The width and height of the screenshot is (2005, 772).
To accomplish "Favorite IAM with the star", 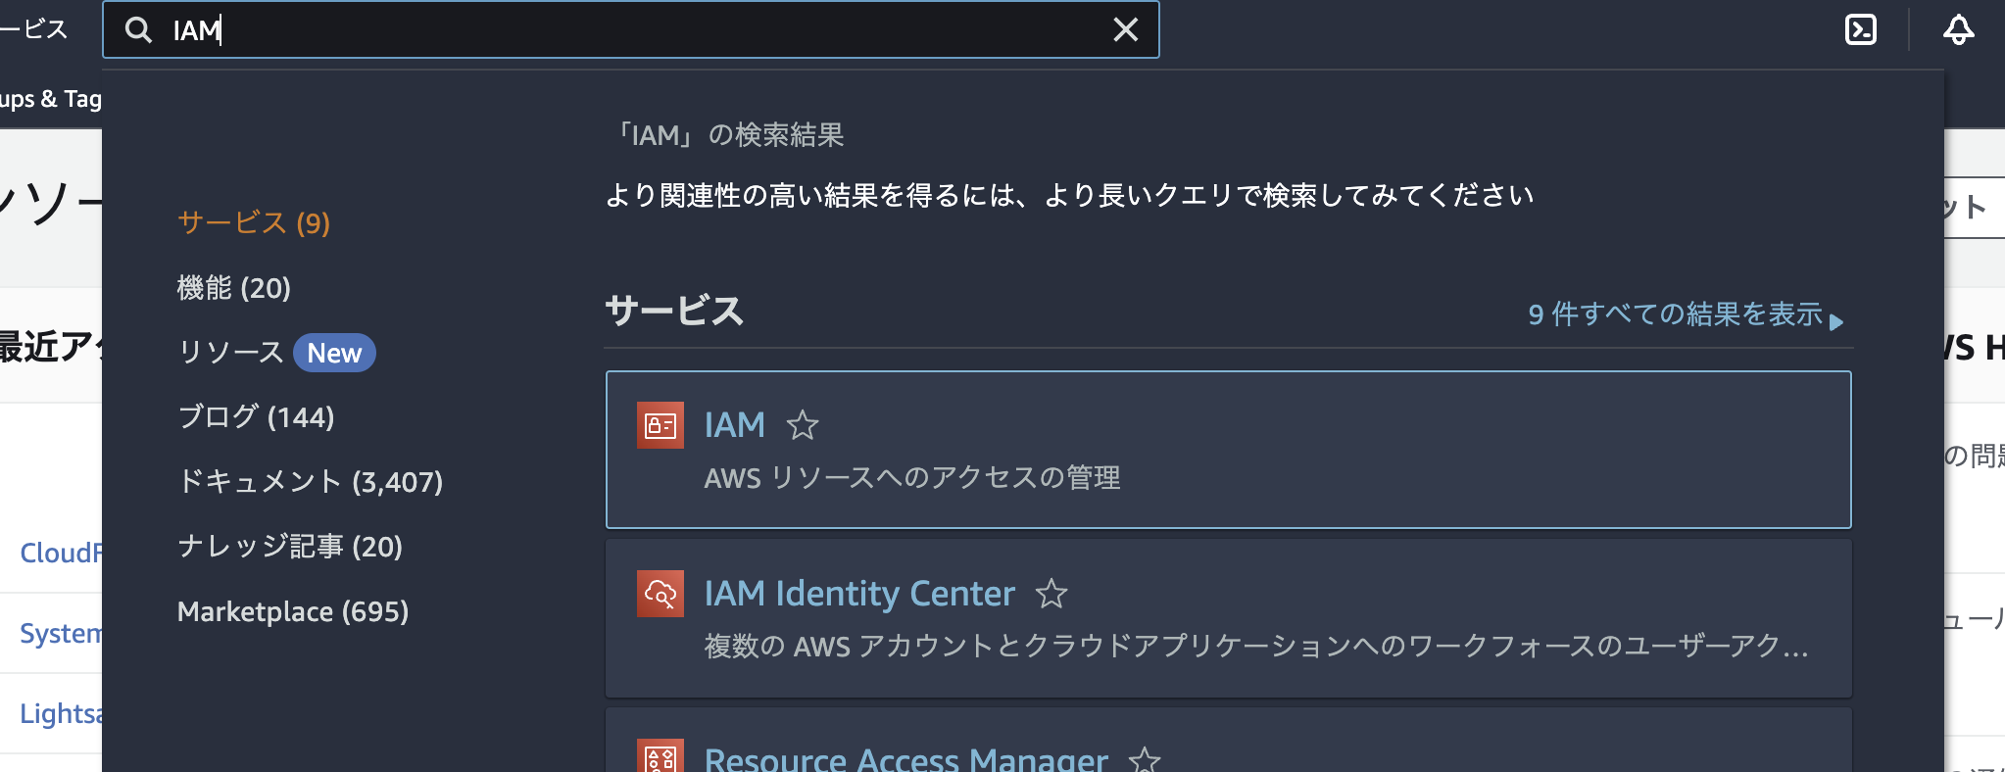I will coord(803,425).
